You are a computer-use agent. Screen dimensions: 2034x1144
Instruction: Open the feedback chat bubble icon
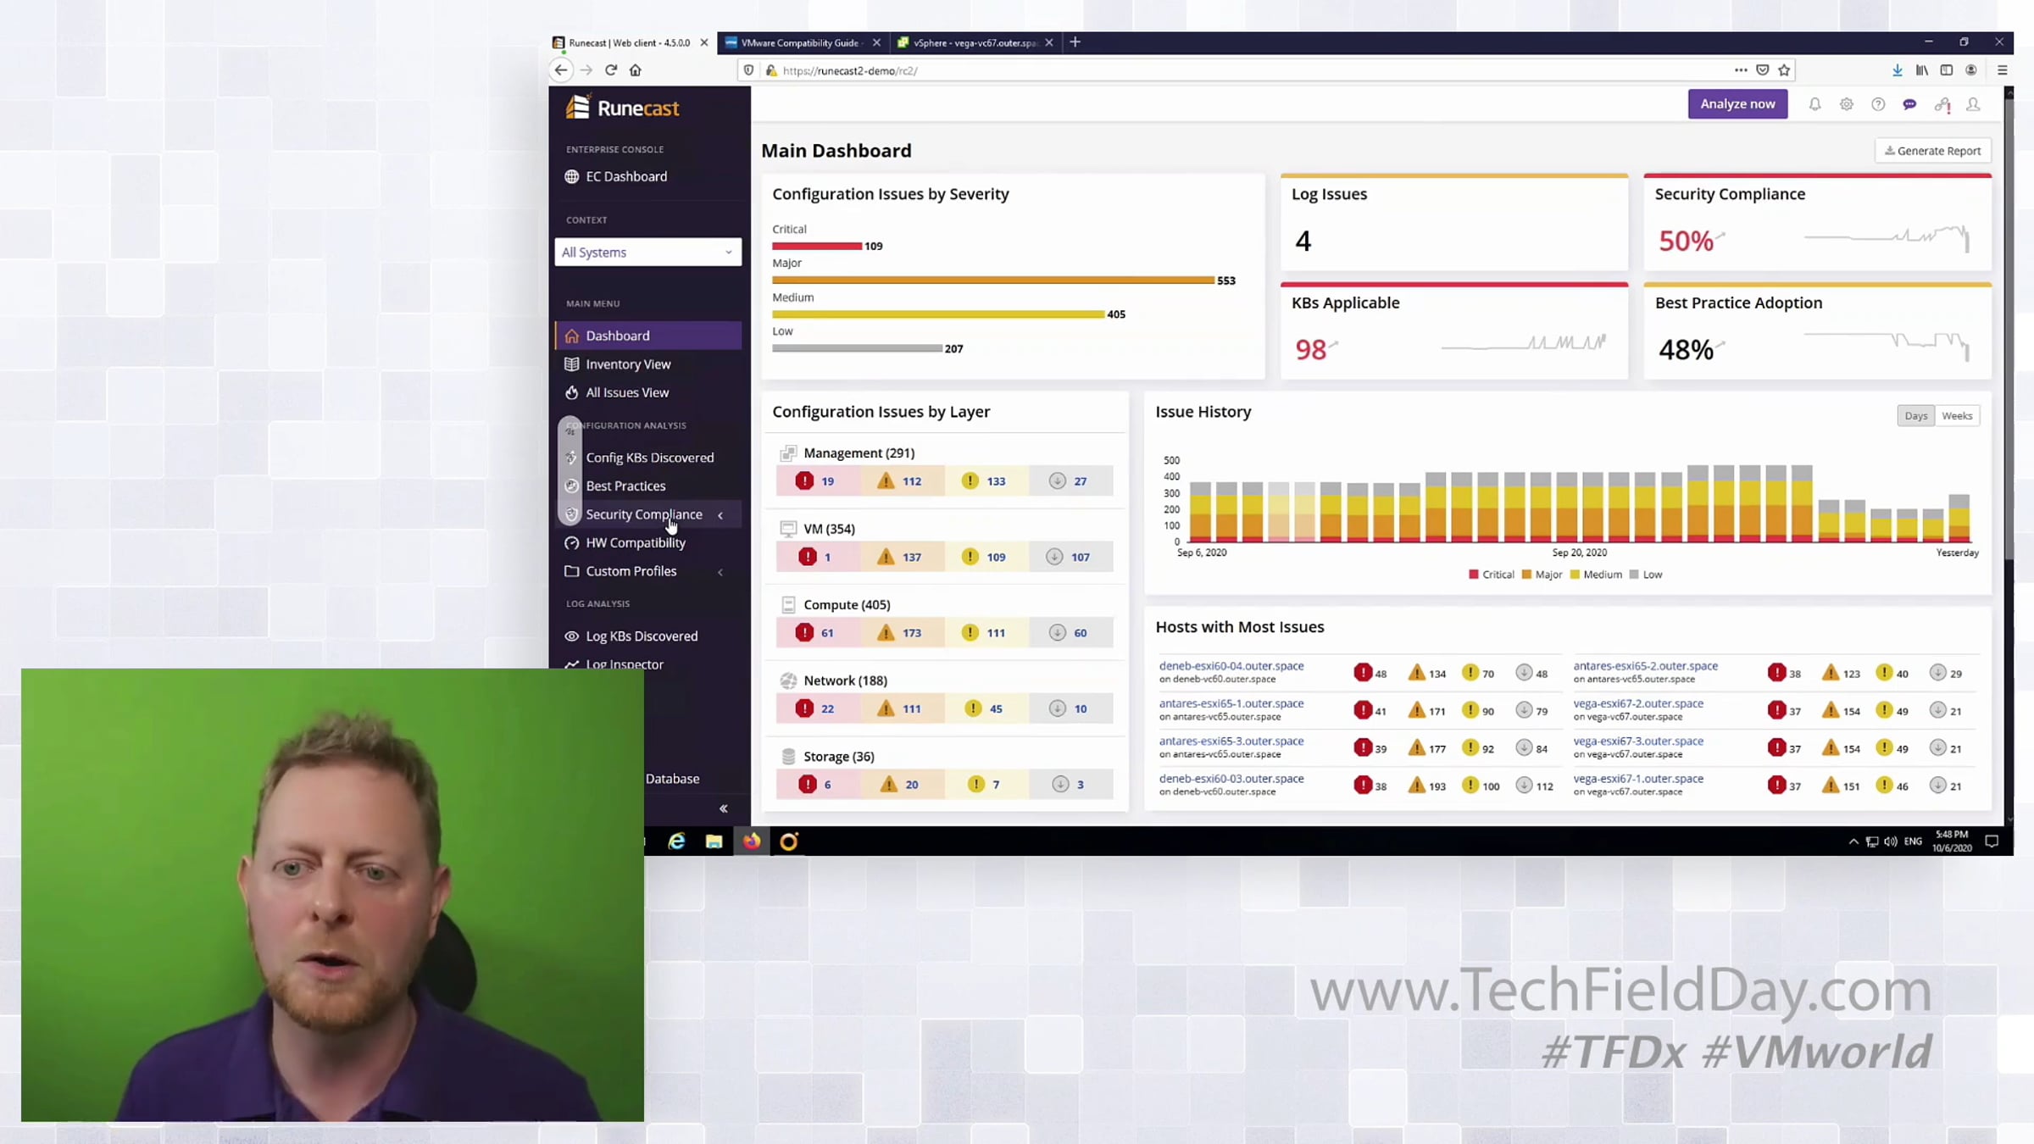click(1909, 104)
